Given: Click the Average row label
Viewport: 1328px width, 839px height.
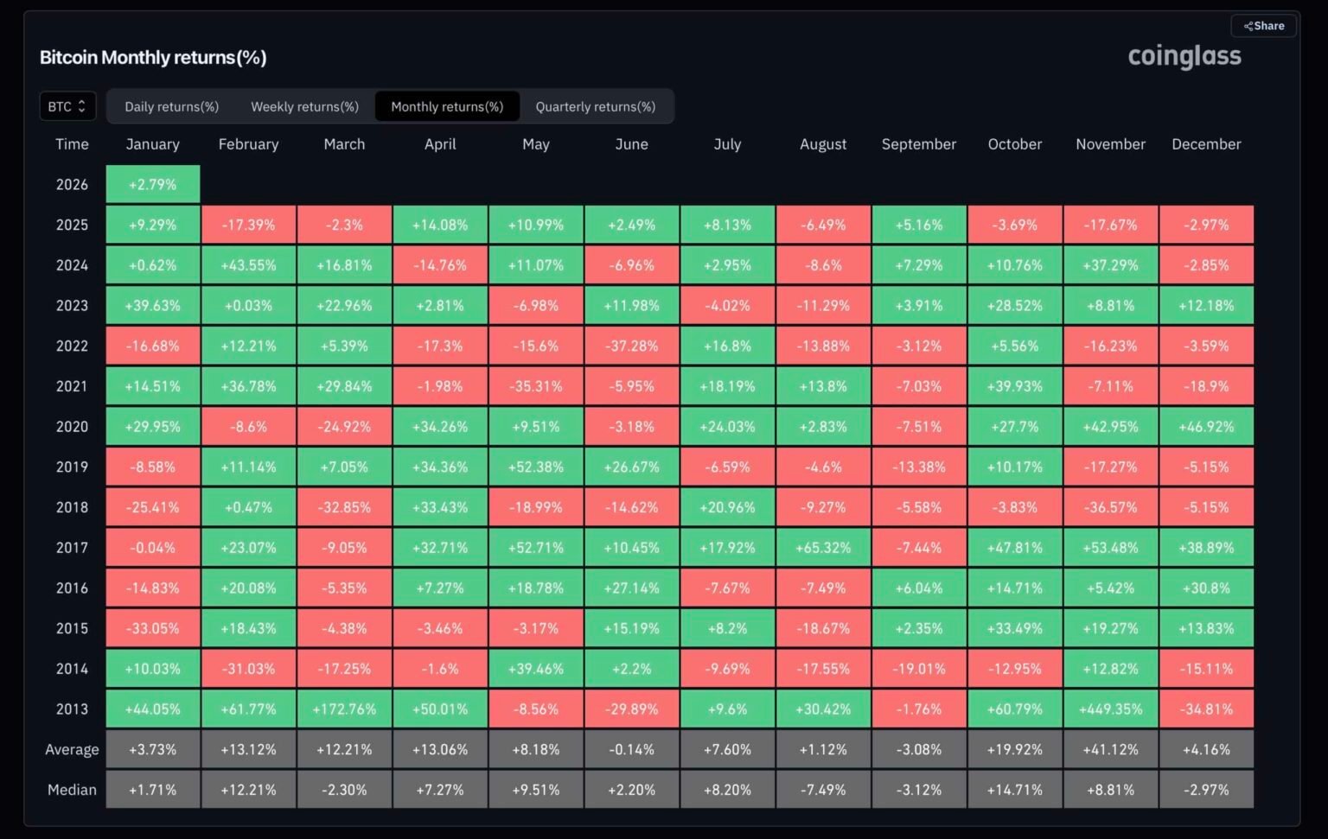Looking at the screenshot, I should coord(72,749).
